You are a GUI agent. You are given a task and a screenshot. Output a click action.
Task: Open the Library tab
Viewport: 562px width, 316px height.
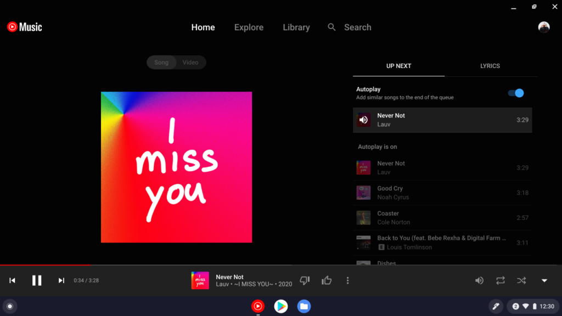(x=296, y=27)
